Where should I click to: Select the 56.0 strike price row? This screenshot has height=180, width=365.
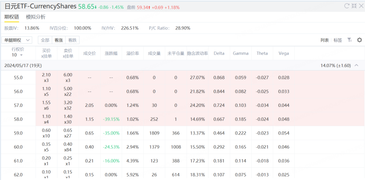[x=183, y=92]
